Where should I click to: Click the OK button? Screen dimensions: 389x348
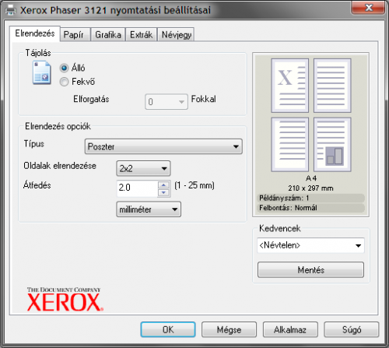point(168,329)
